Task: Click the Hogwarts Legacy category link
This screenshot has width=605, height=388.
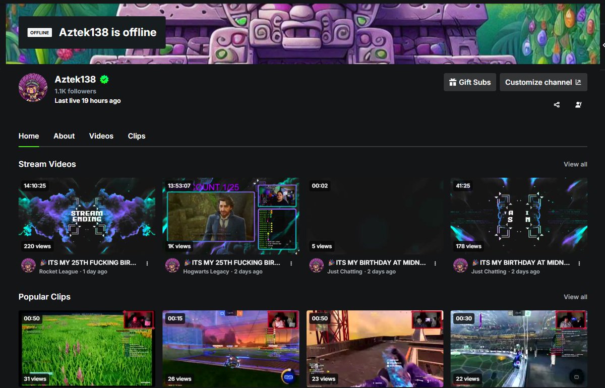Action: click(x=206, y=272)
